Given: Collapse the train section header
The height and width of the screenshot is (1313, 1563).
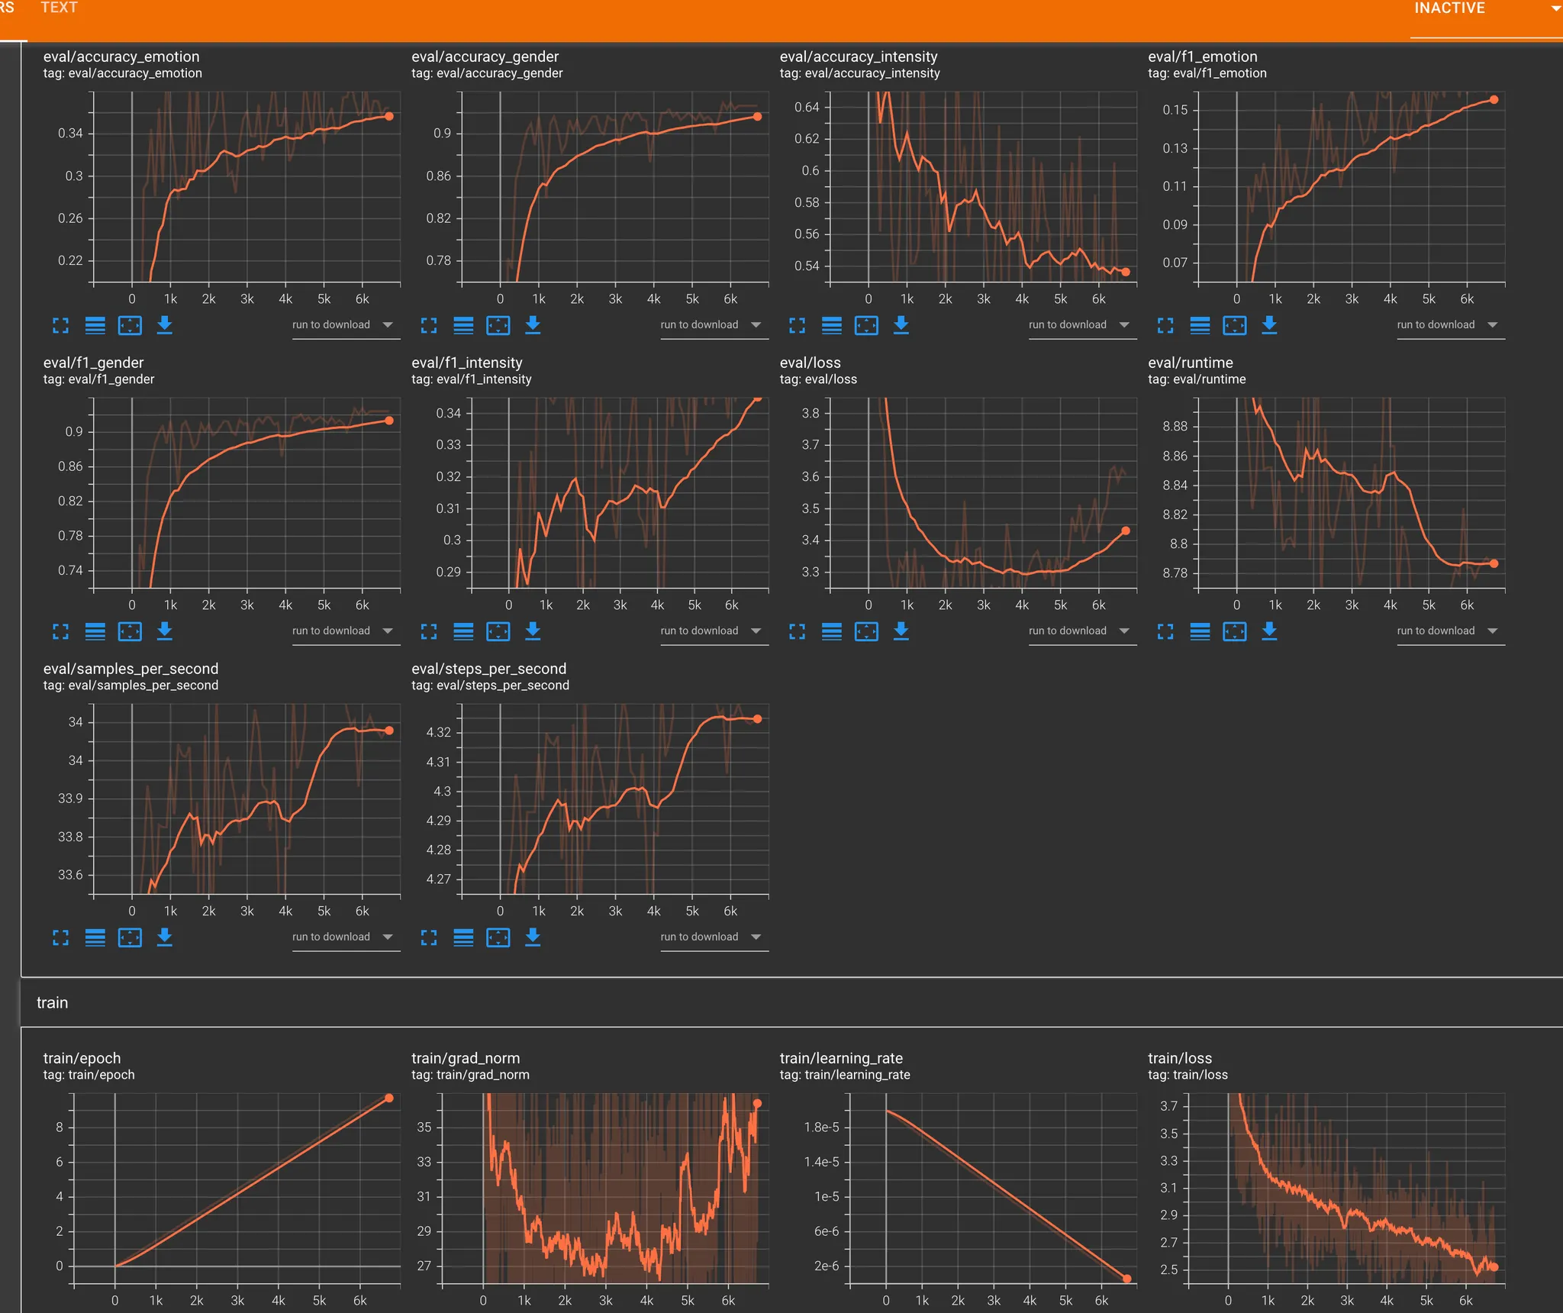Looking at the screenshot, I should [53, 1003].
